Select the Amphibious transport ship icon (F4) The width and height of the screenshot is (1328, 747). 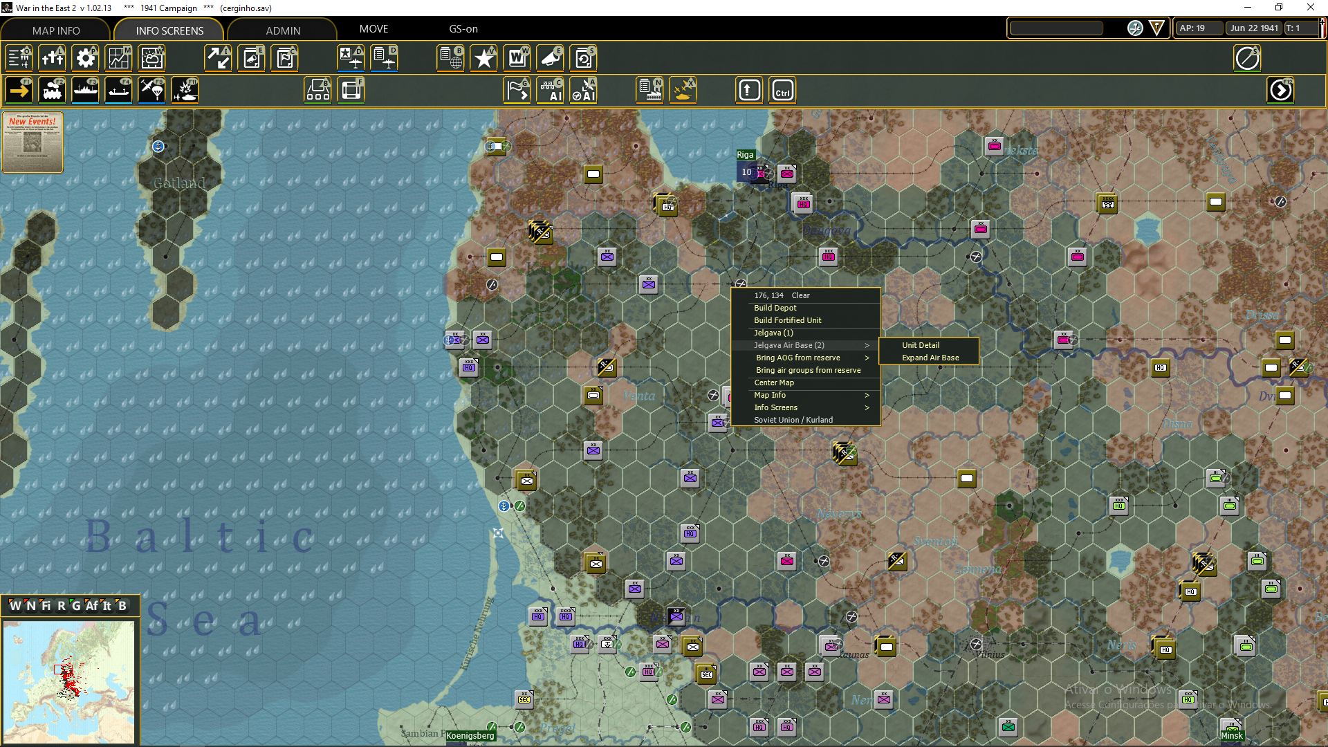(x=119, y=91)
